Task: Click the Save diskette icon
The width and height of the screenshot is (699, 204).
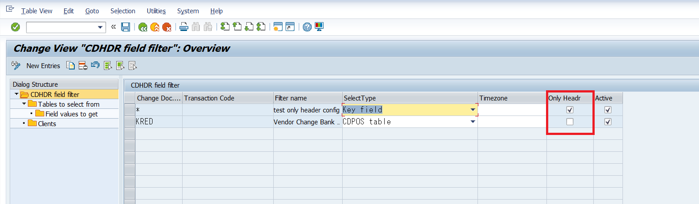Action: (x=126, y=27)
